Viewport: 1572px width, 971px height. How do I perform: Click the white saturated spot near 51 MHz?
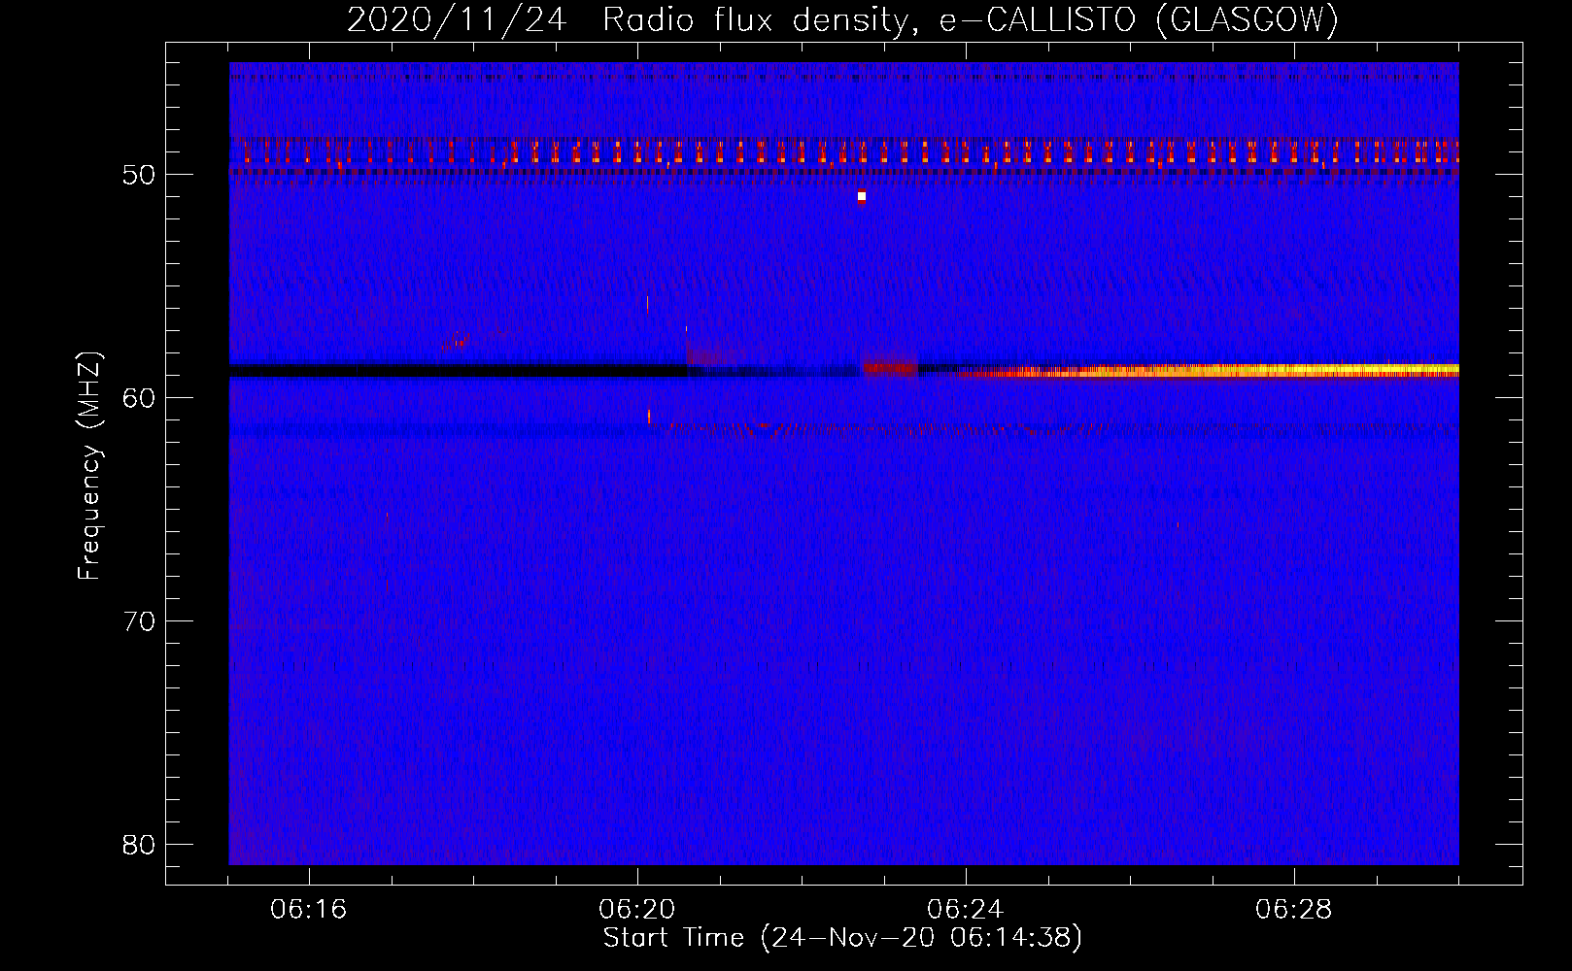coord(862,196)
